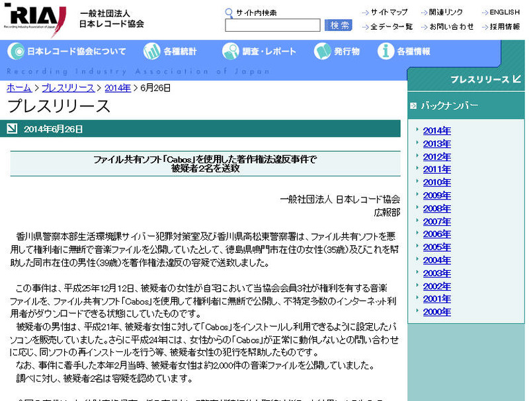The height and width of the screenshot is (401, 529).
Task: Go to ホーム in breadcrumb
Action: click(19, 88)
